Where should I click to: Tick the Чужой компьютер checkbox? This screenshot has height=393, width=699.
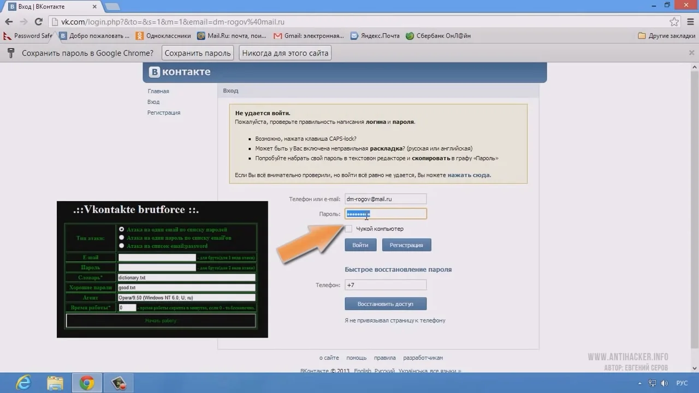coord(349,229)
